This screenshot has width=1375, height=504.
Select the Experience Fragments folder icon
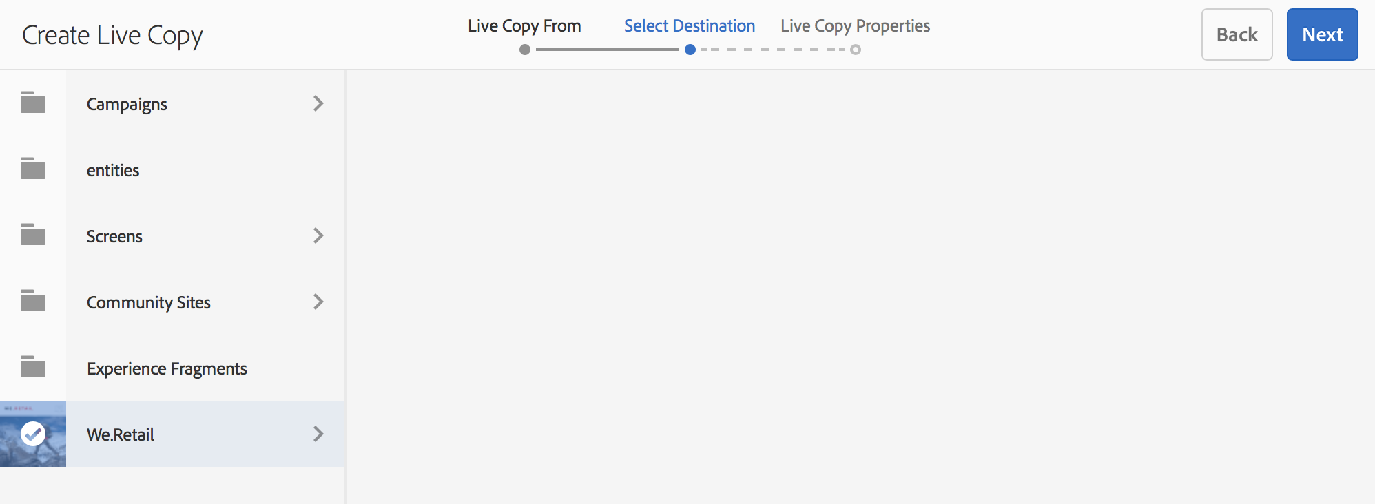click(33, 367)
